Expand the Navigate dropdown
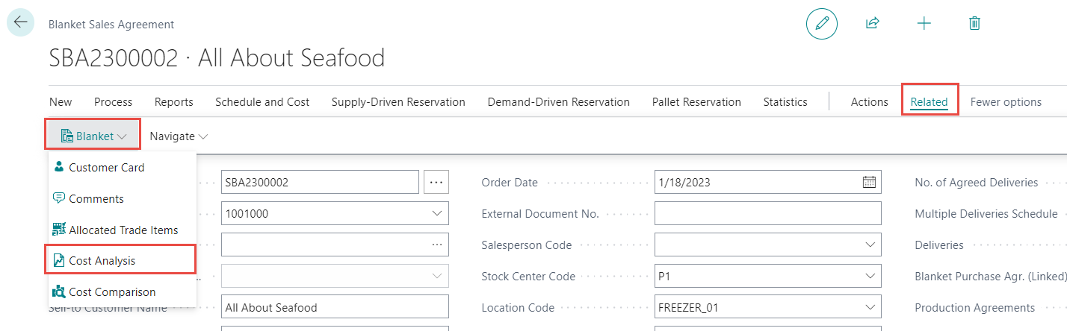The image size is (1067, 331). pyautogui.click(x=179, y=136)
